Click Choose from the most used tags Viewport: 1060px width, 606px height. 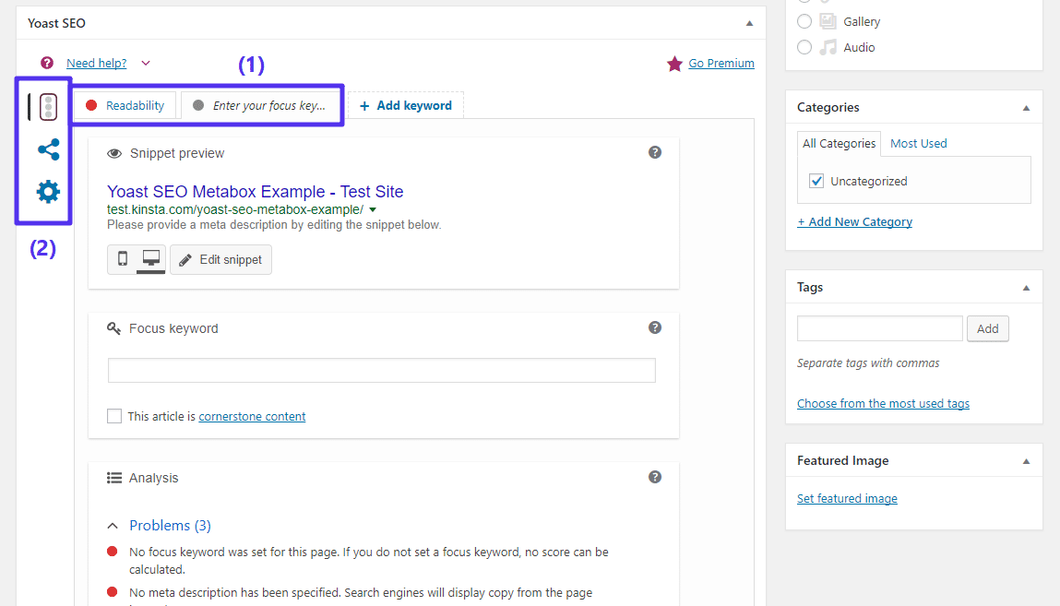[883, 403]
